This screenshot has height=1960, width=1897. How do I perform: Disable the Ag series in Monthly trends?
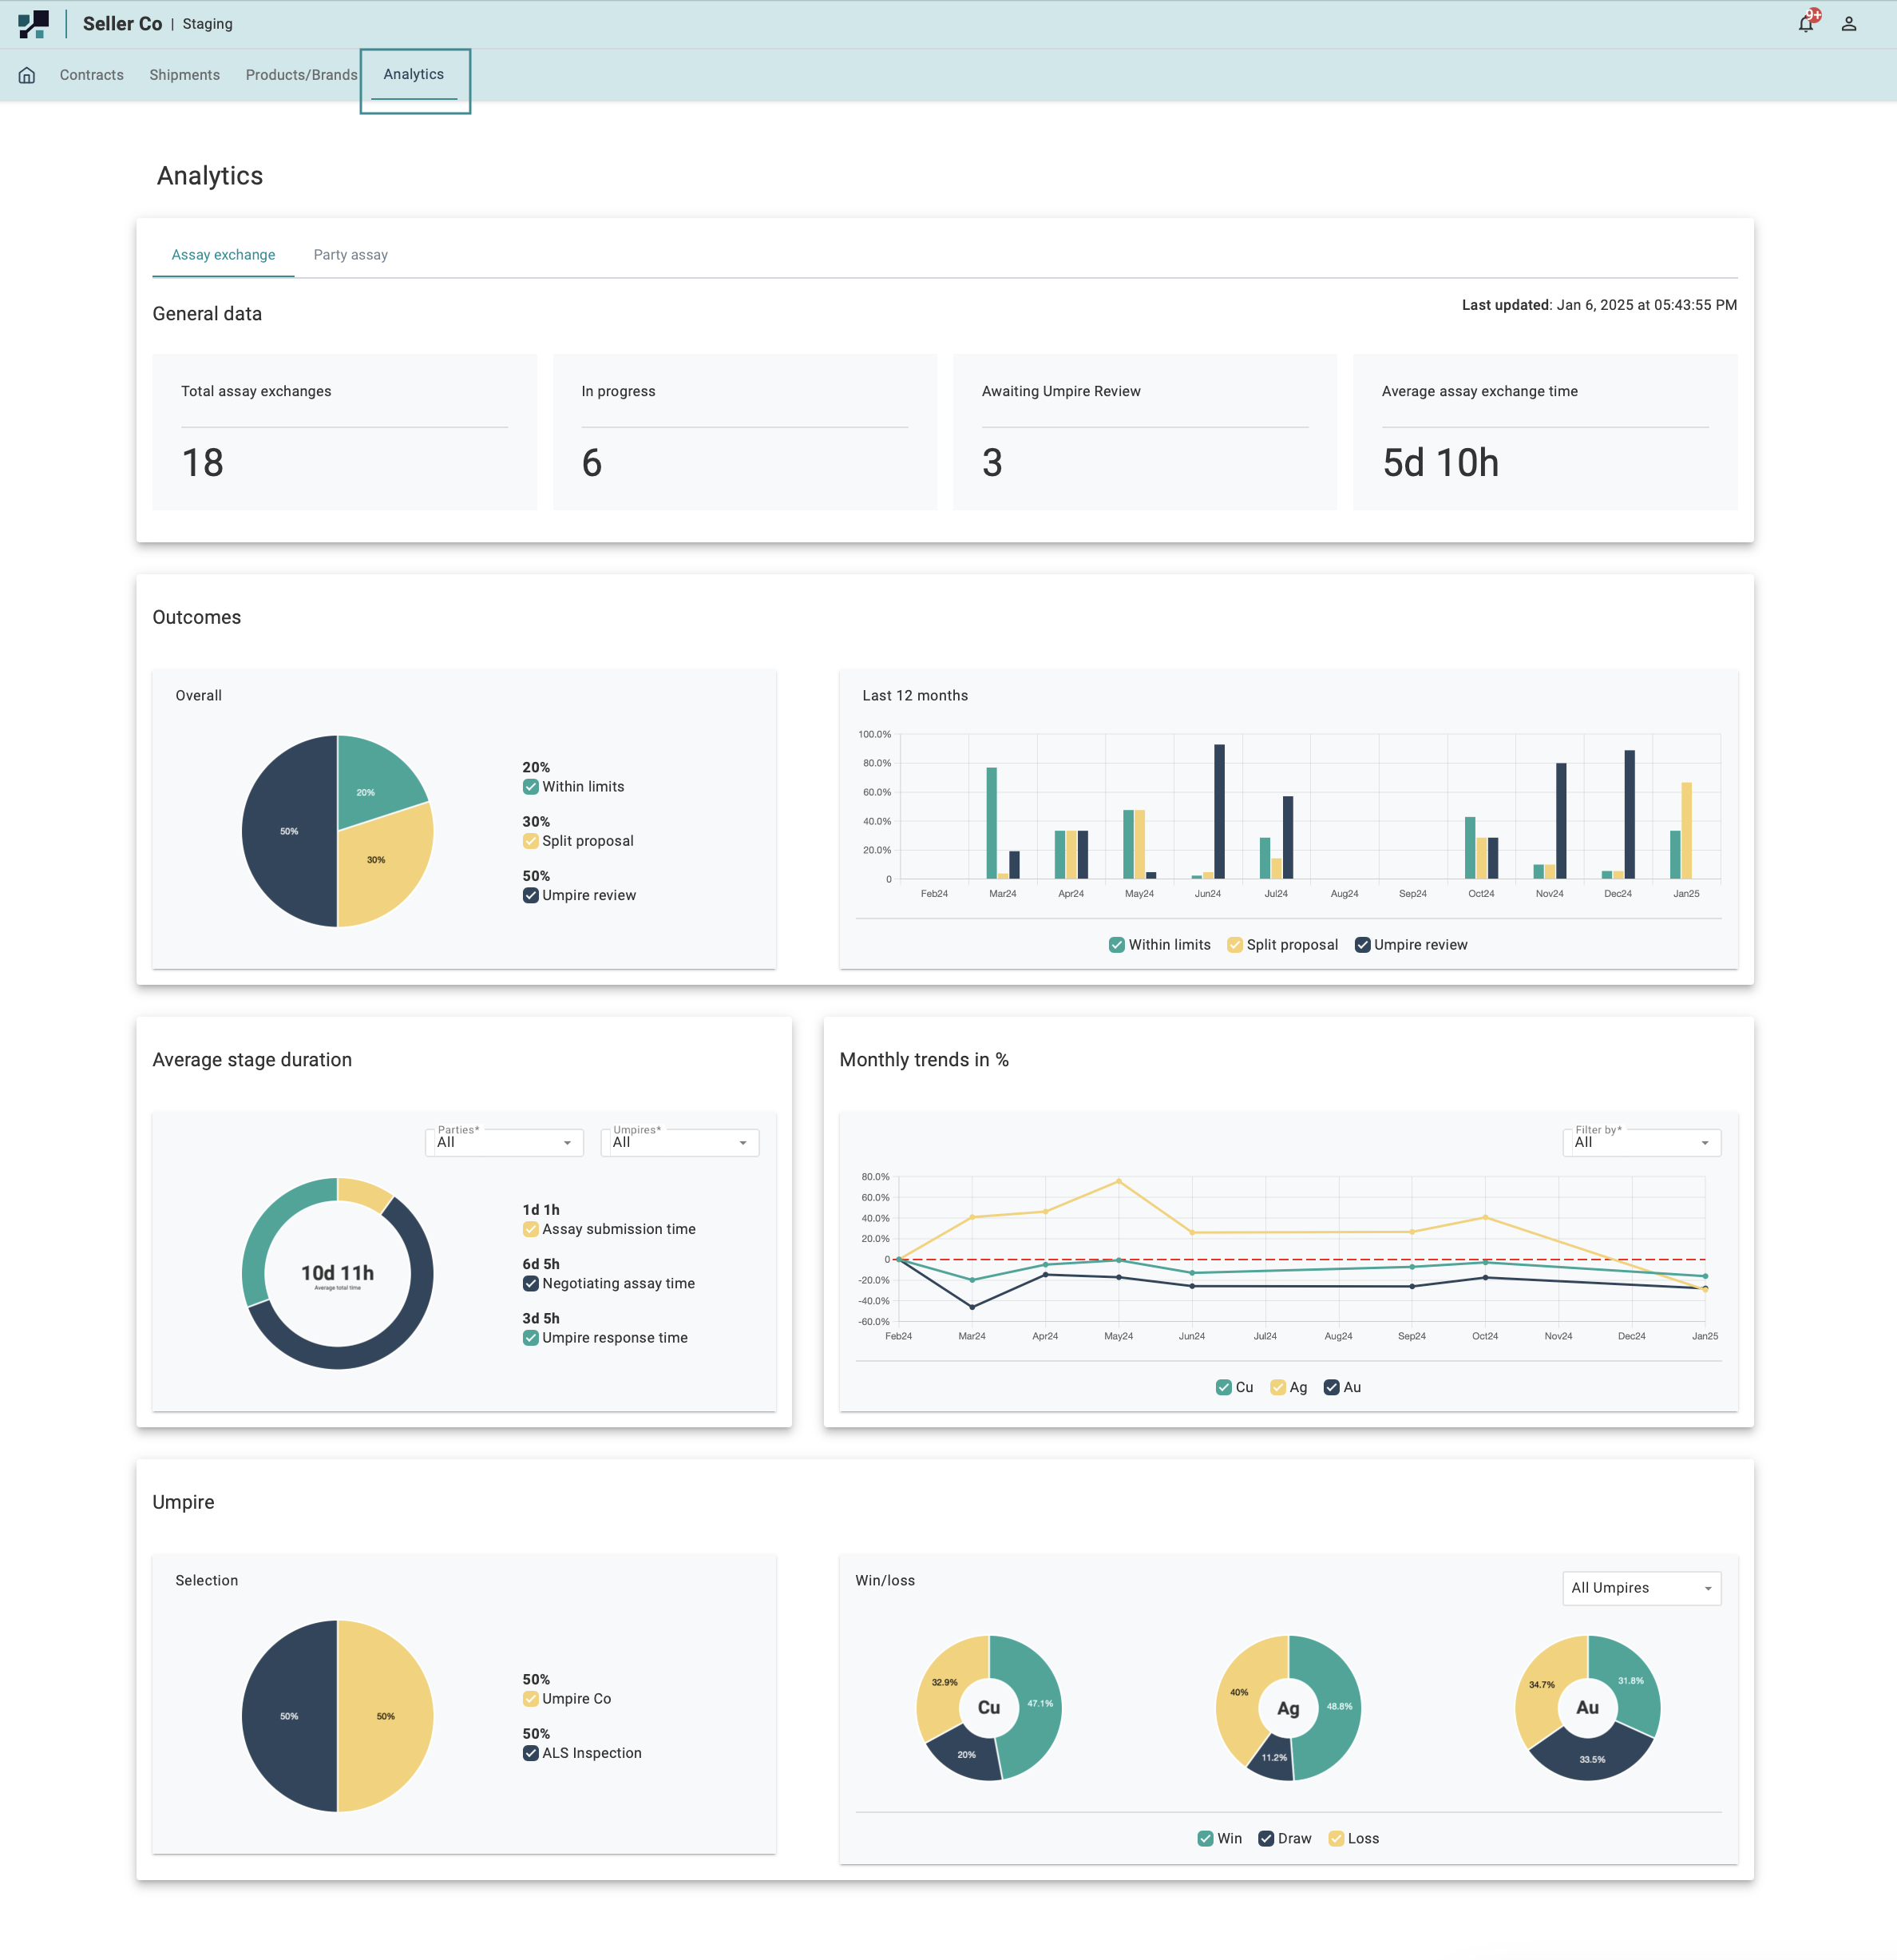(x=1277, y=1387)
